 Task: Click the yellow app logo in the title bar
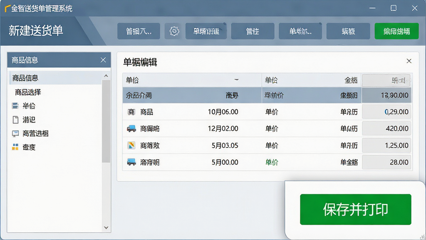[x=7, y=8]
